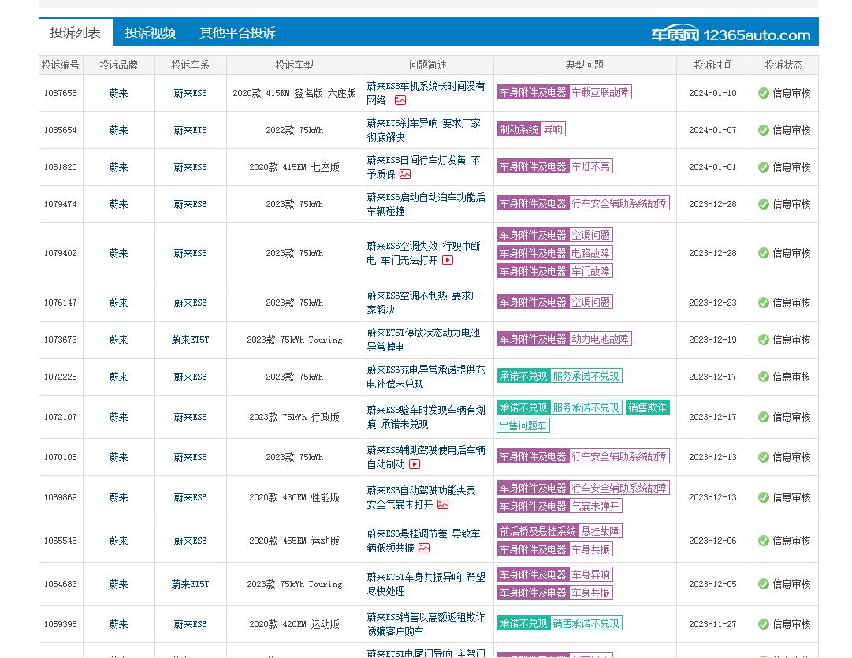The width and height of the screenshot is (852, 658).
Task: Click model 2020款 415KM 签名版 六座版
Action: click(295, 93)
